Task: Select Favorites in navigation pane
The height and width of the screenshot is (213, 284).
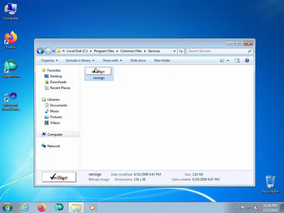Action: tap(54, 70)
